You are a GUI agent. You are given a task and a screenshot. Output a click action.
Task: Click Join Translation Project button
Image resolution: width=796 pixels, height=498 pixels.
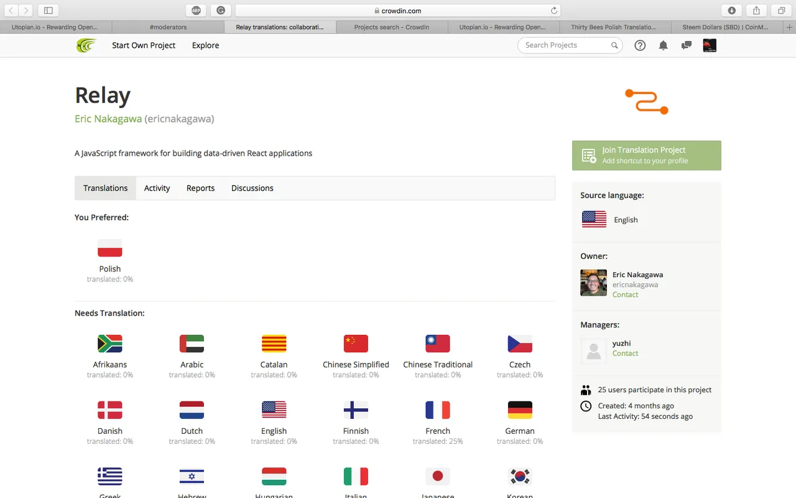tap(647, 156)
